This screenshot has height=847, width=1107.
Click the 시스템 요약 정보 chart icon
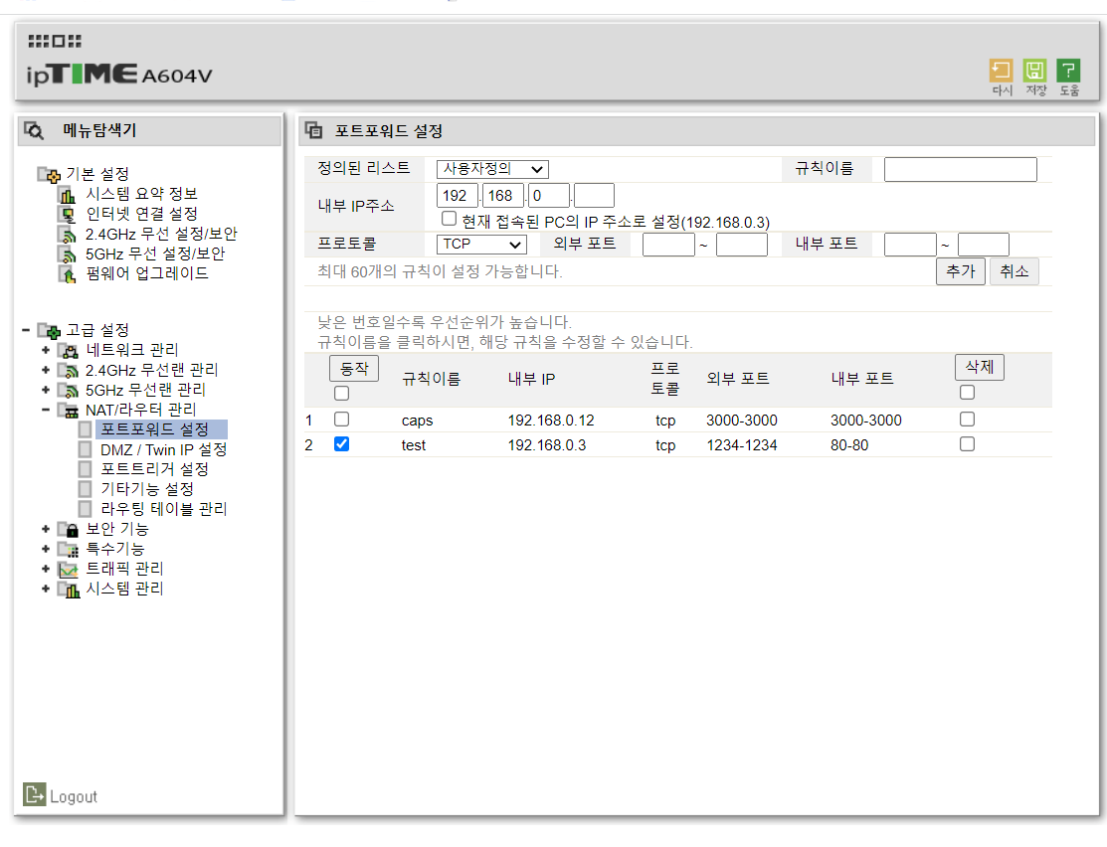point(68,194)
